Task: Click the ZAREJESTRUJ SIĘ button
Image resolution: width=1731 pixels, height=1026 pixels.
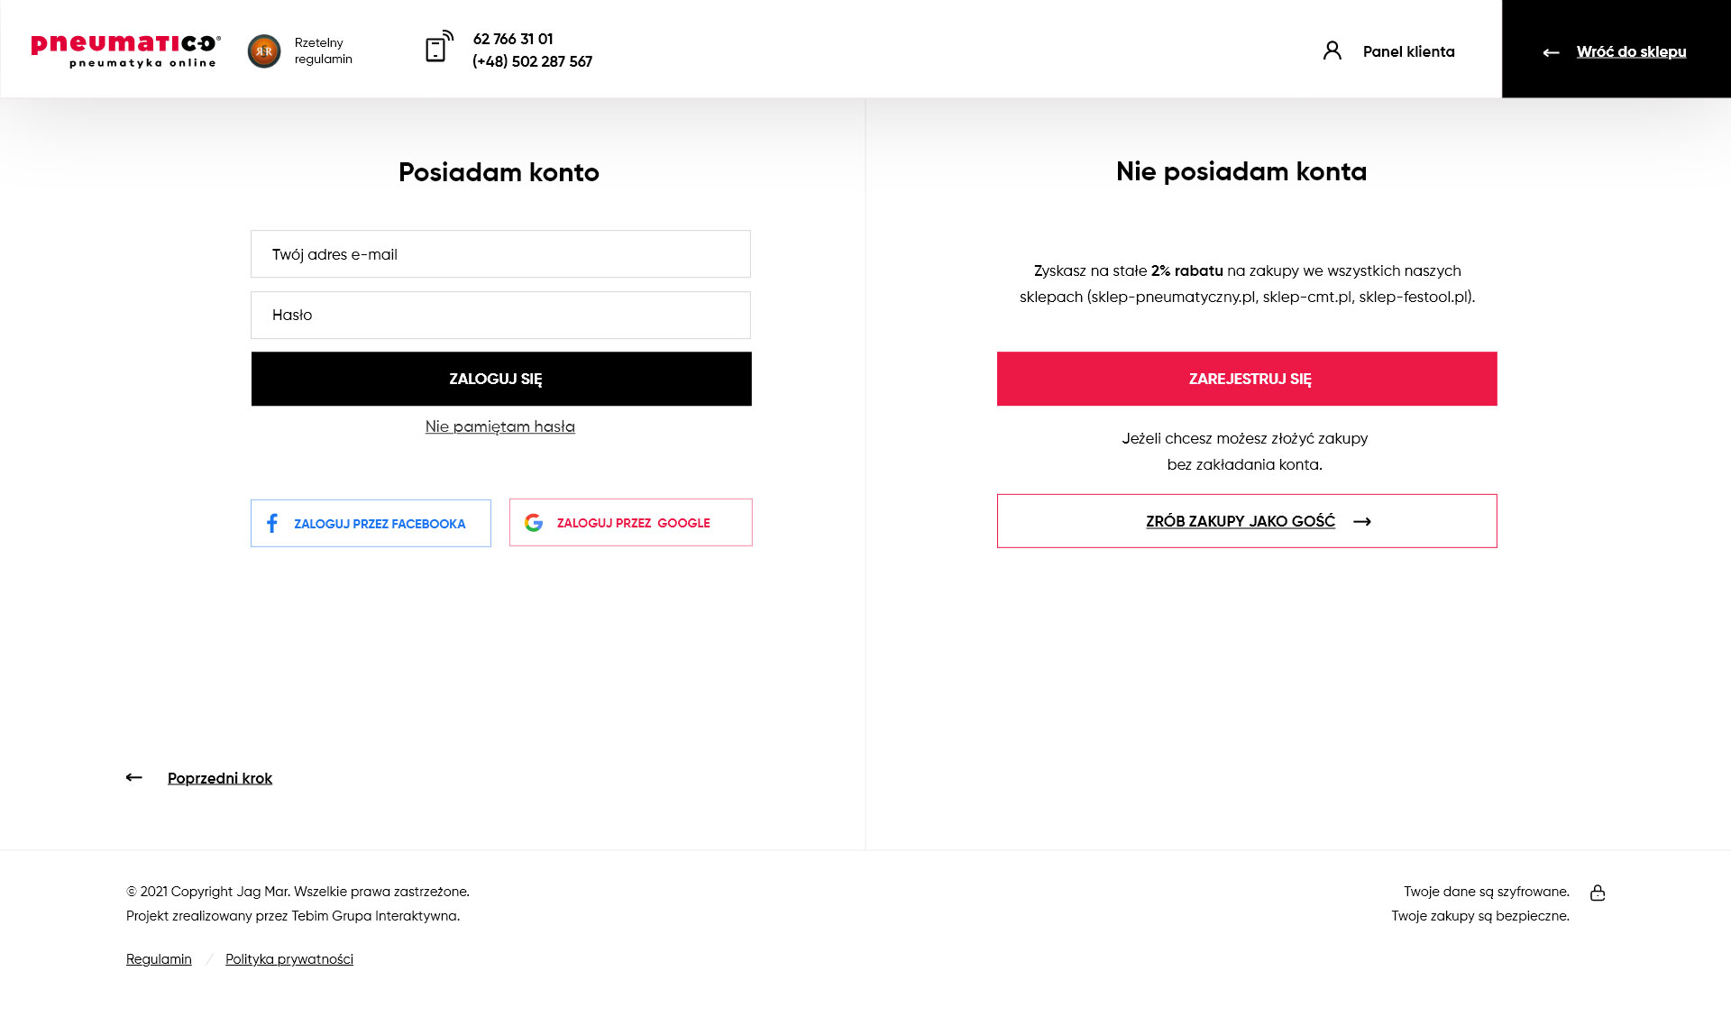Action: [x=1247, y=379]
